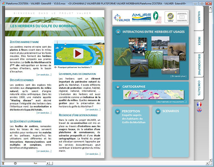This screenshot has width=214, height=167.
Task: Click the Les herbiers, enjeu de conservation heading
Action: pyautogui.click(x=77, y=74)
